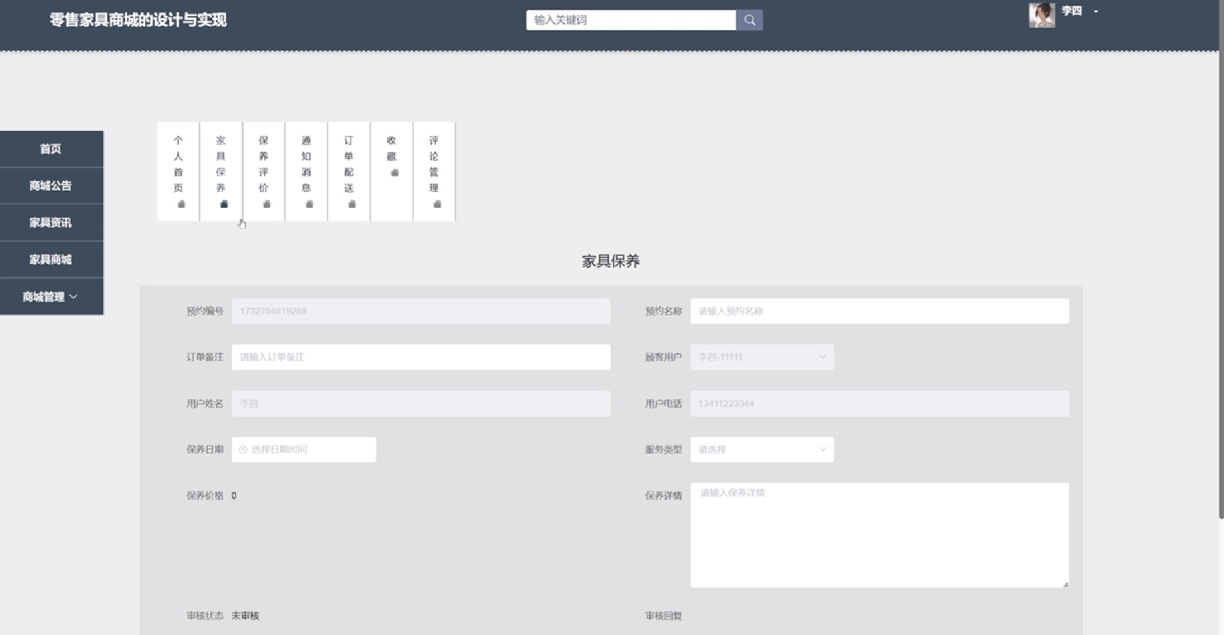Go to 首页 in the sidebar

51,149
